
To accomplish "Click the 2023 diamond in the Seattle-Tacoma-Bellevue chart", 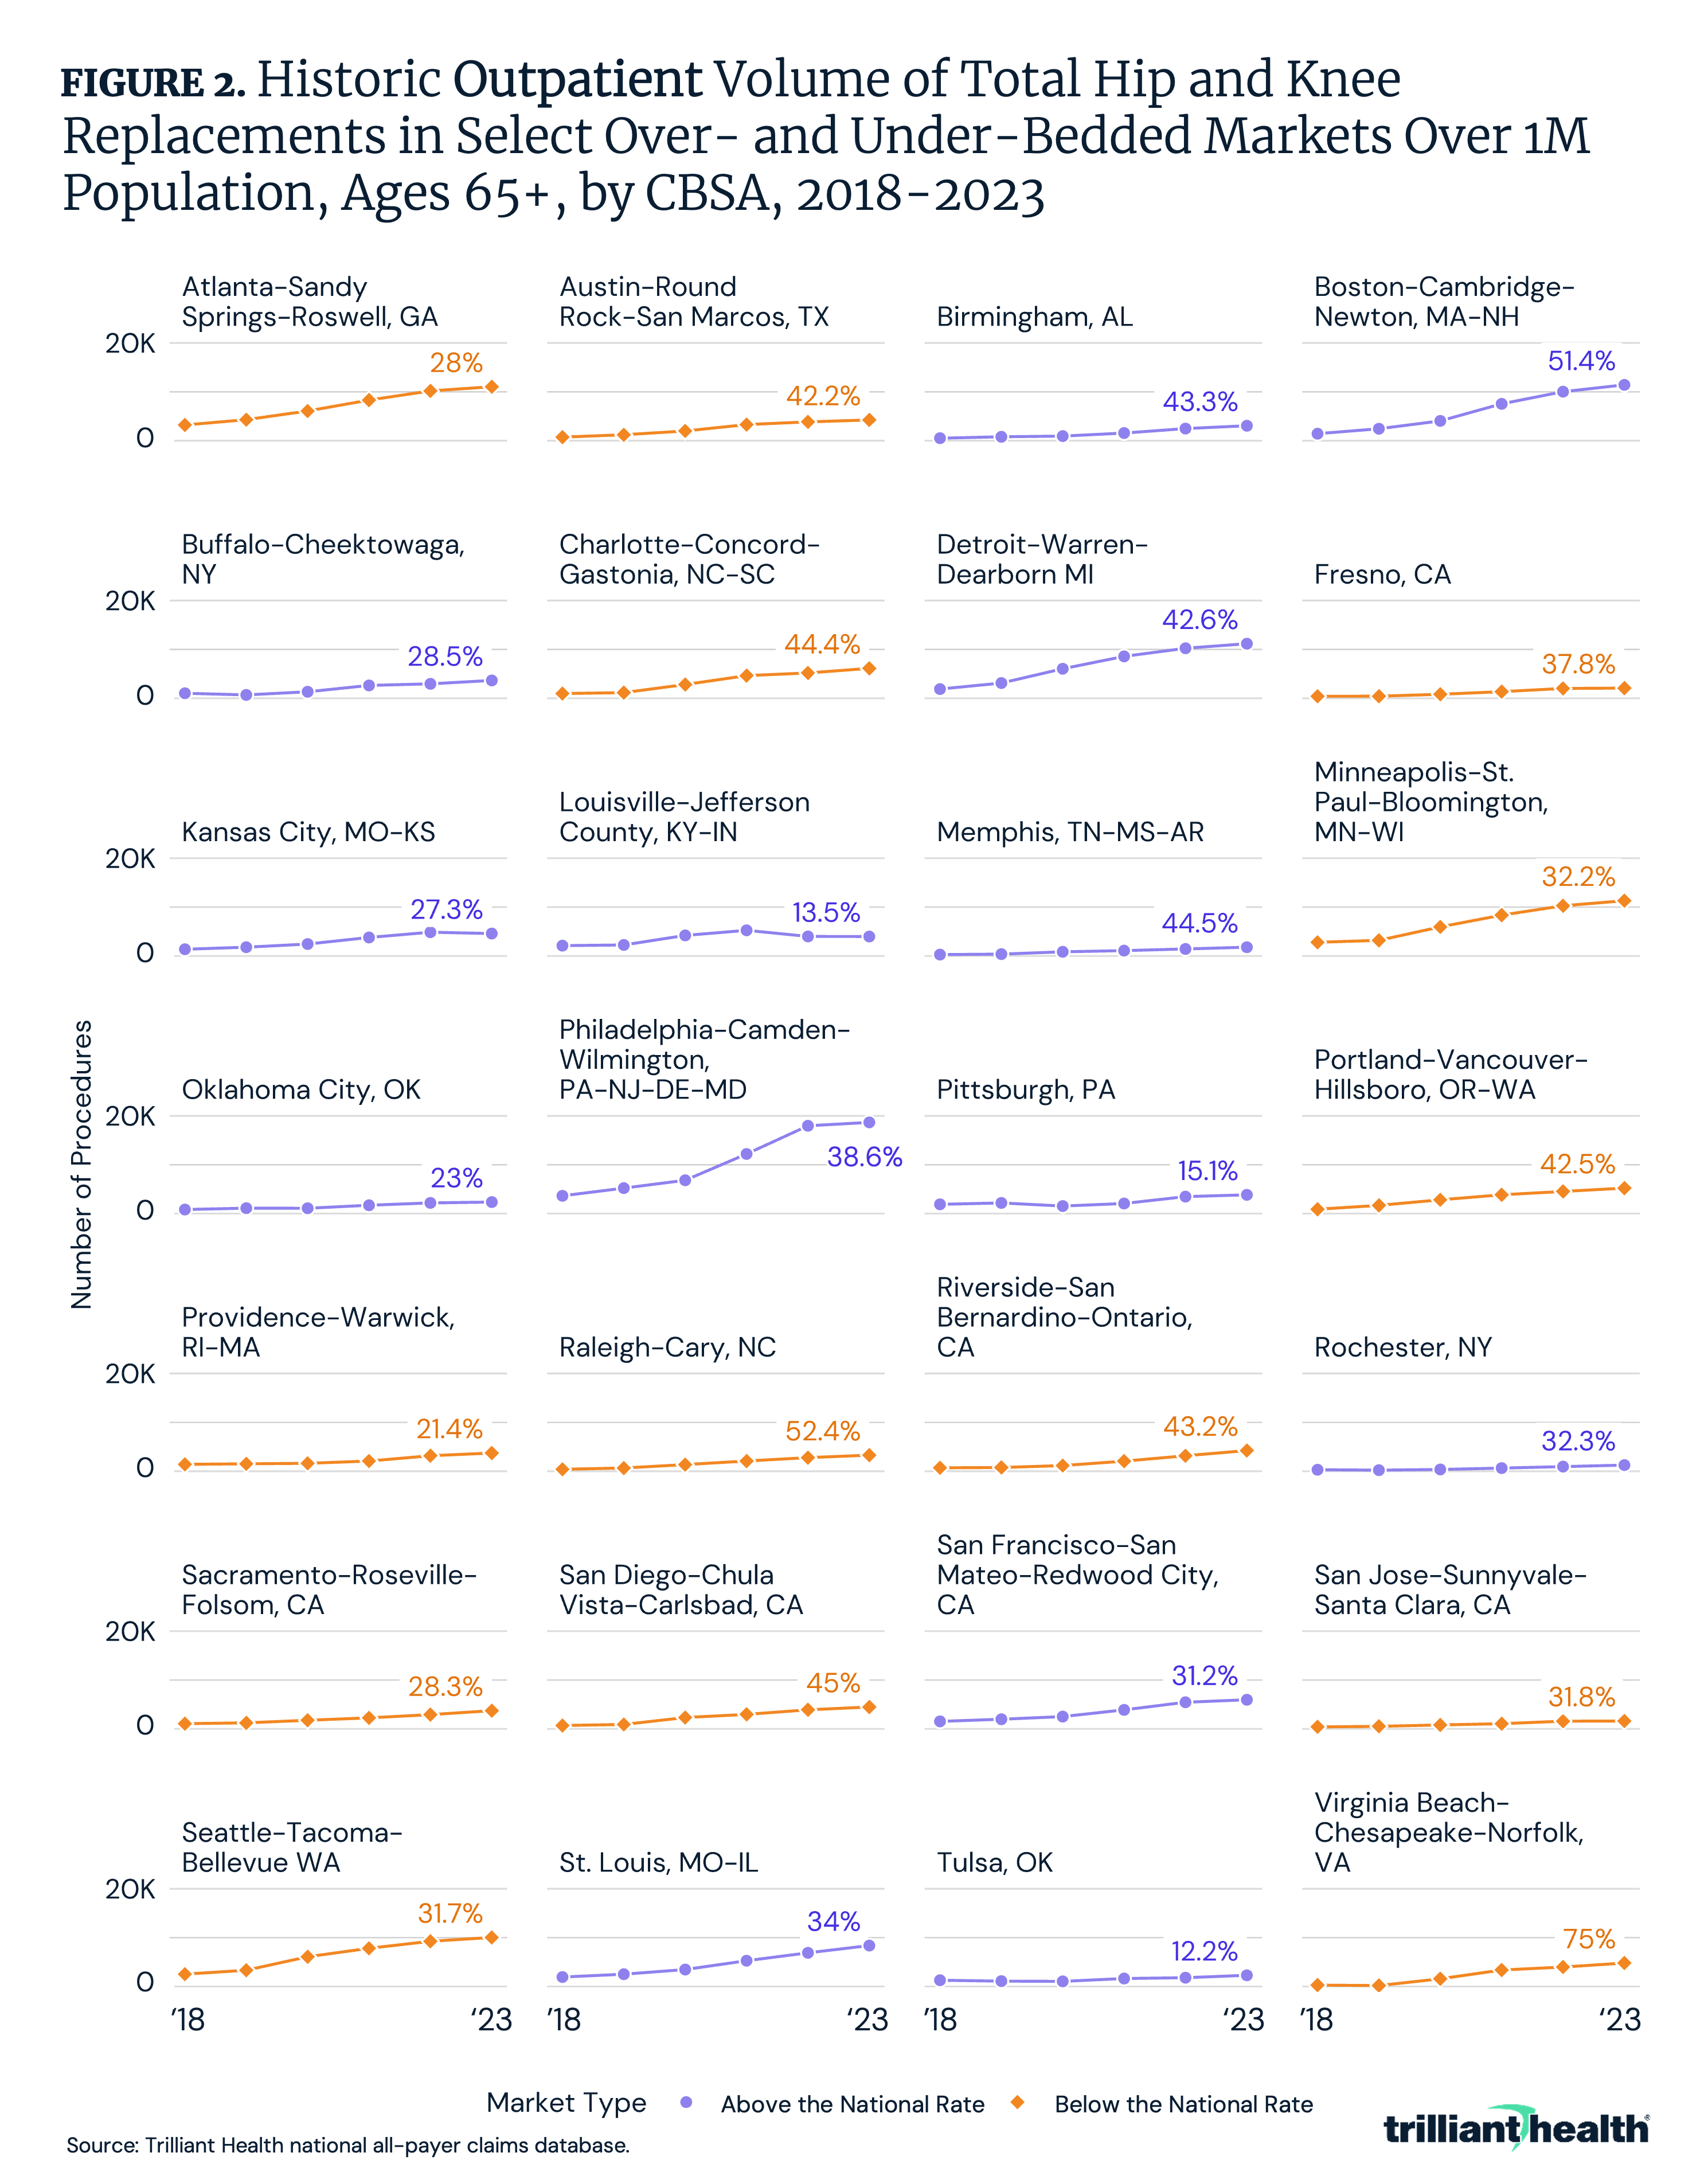I will [491, 1937].
